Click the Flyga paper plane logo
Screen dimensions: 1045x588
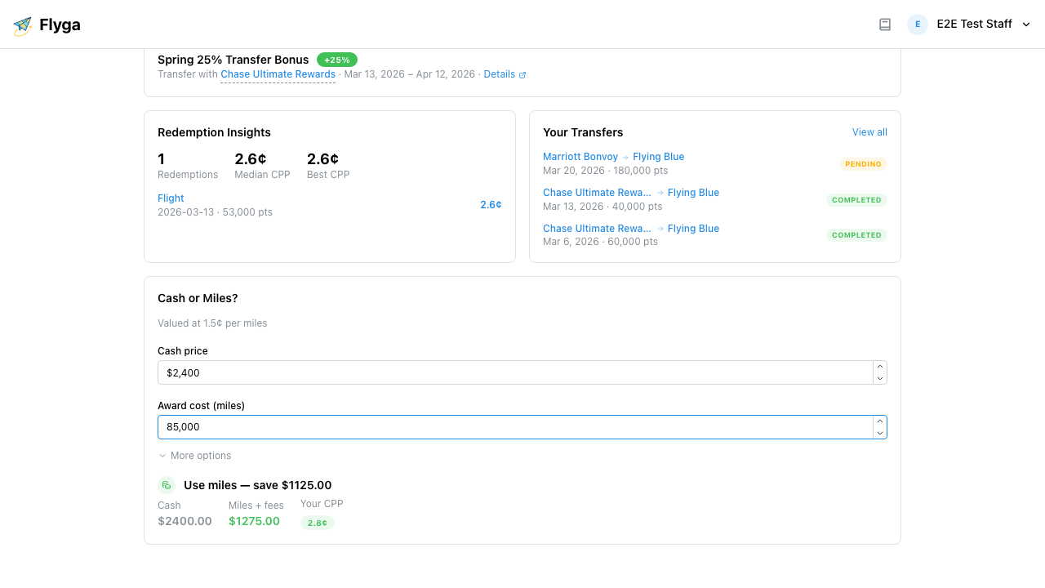click(23, 25)
